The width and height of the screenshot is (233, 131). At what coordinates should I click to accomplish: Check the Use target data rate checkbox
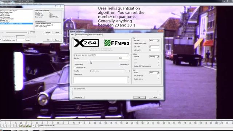coord(0,36)
